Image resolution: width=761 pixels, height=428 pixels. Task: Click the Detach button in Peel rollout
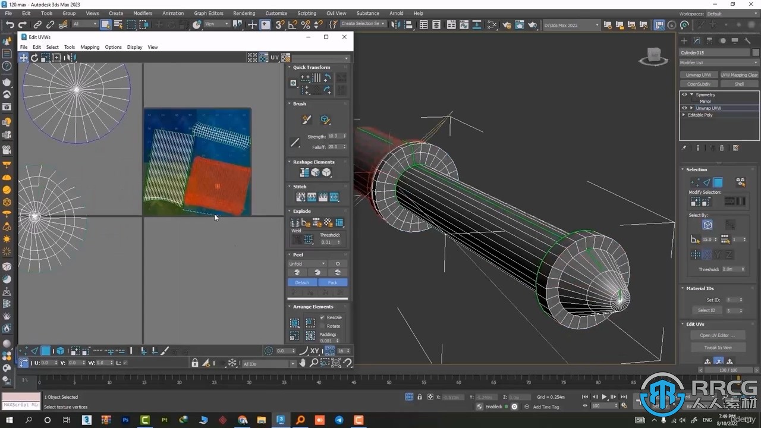303,282
